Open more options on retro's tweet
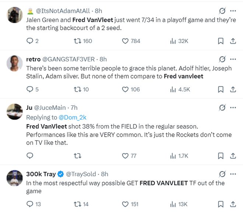The width and height of the screenshot is (243, 213). coord(233,59)
